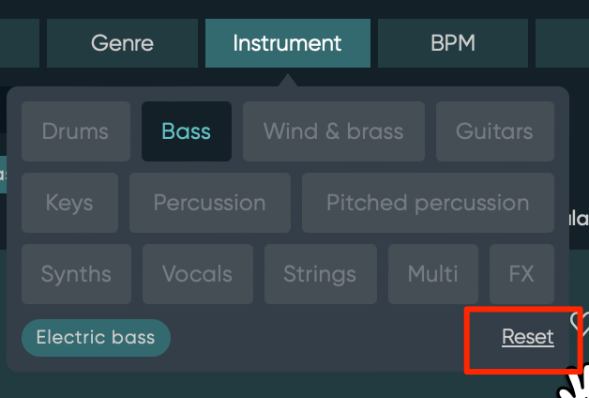Open the partially visible filter tab before Genre
This screenshot has width=589, height=398.
click(20, 43)
